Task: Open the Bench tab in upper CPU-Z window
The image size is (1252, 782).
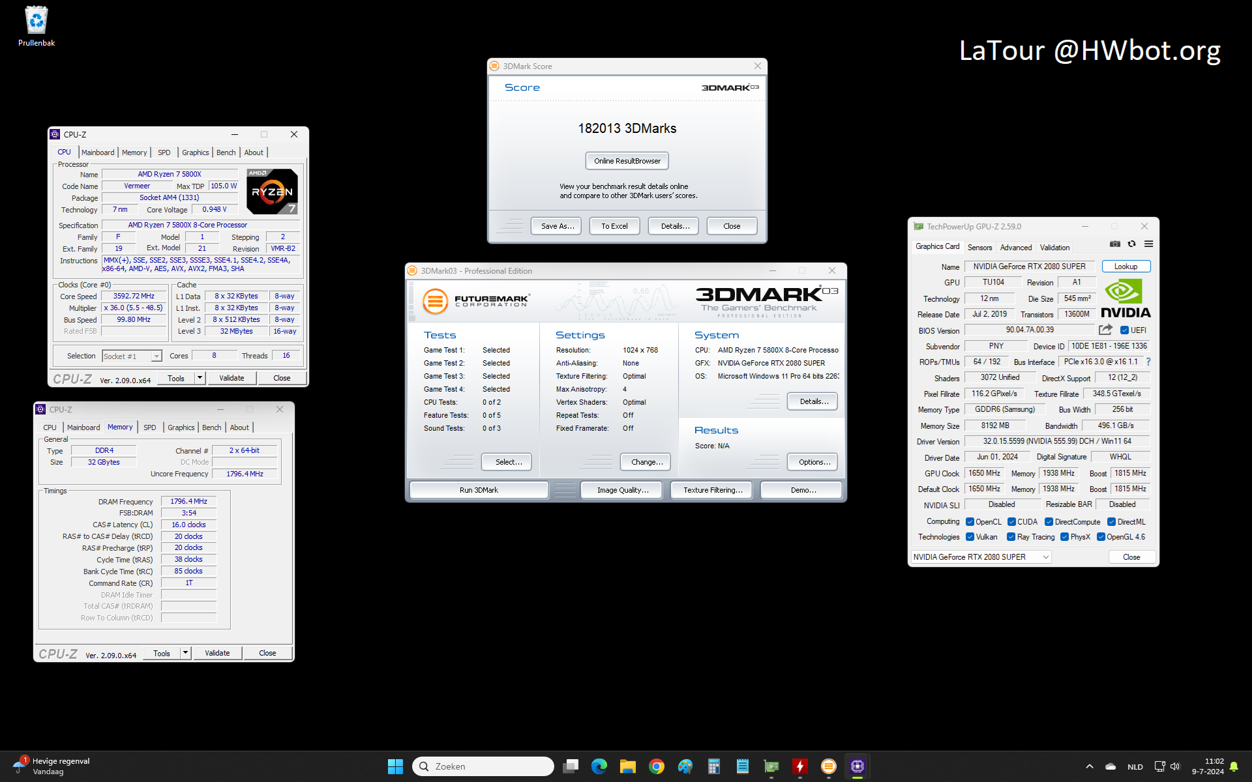Action: point(226,152)
